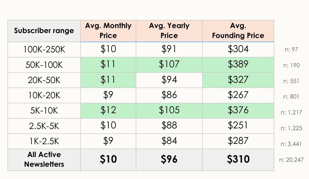Click the Subscriber range header cell
The height and width of the screenshot is (179, 309).
[x=44, y=31]
